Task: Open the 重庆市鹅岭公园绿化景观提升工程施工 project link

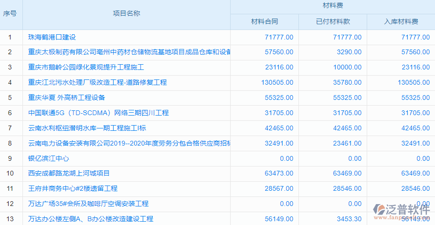Action: (86, 68)
